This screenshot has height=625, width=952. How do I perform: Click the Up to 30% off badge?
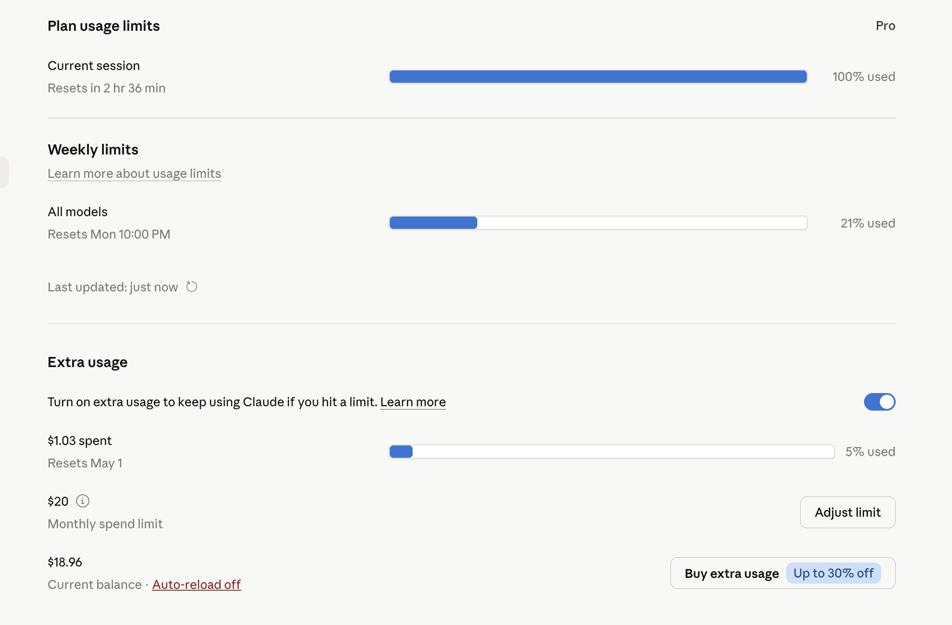833,573
